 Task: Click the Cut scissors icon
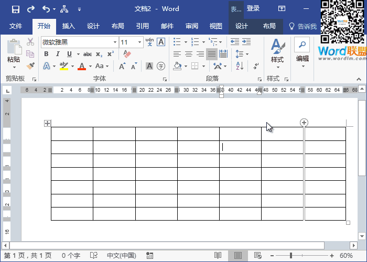(30, 42)
